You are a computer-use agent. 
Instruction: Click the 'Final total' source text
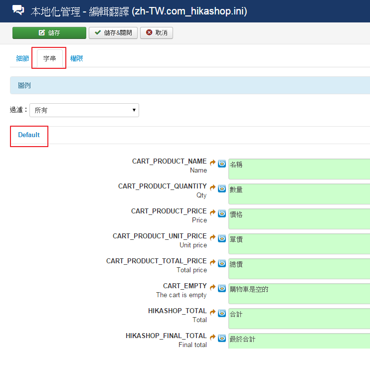pos(192,345)
